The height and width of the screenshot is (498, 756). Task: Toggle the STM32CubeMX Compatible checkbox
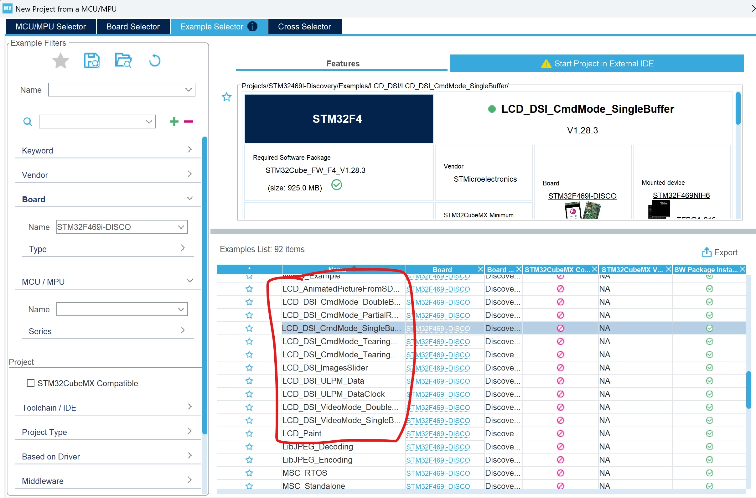point(31,383)
